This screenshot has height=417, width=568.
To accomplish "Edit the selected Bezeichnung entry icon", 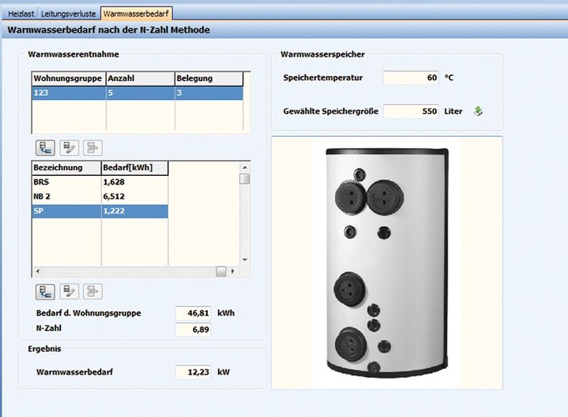I will 68,292.
